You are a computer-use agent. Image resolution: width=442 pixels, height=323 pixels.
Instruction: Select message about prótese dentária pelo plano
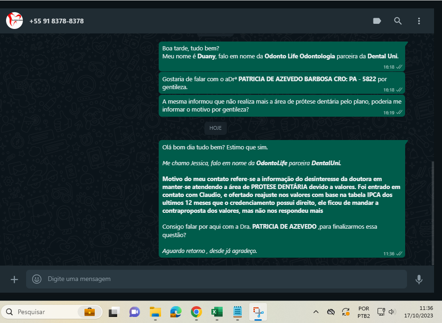[x=282, y=105]
